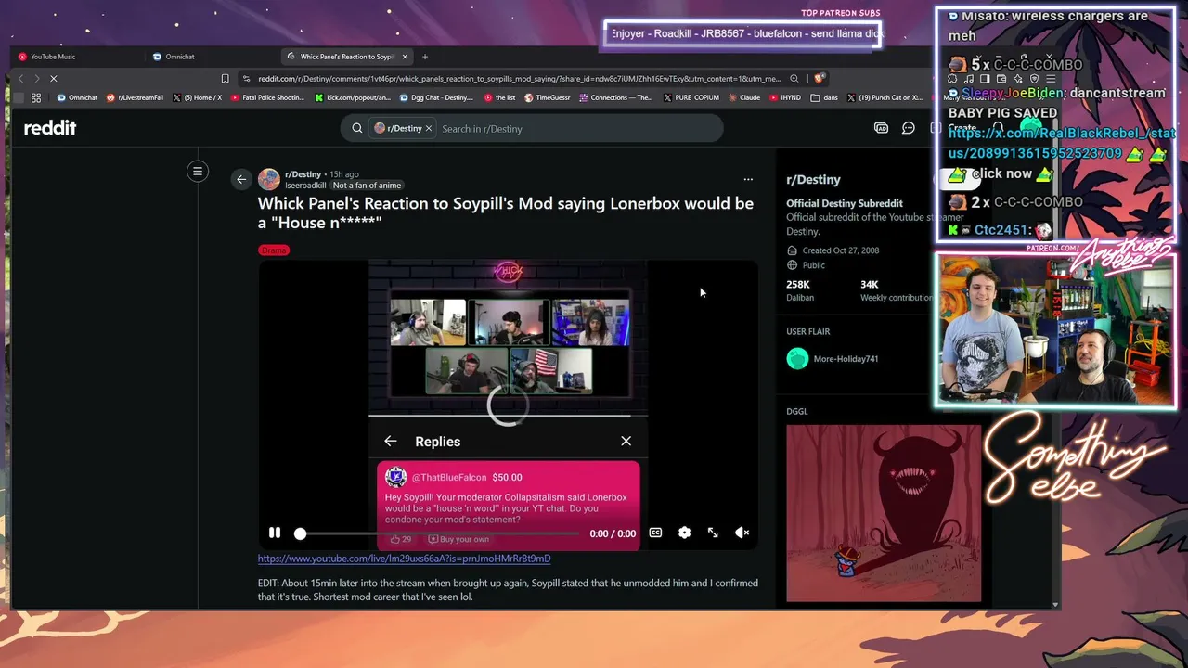
Task: Click the browser forward arrow
Action: 37,79
